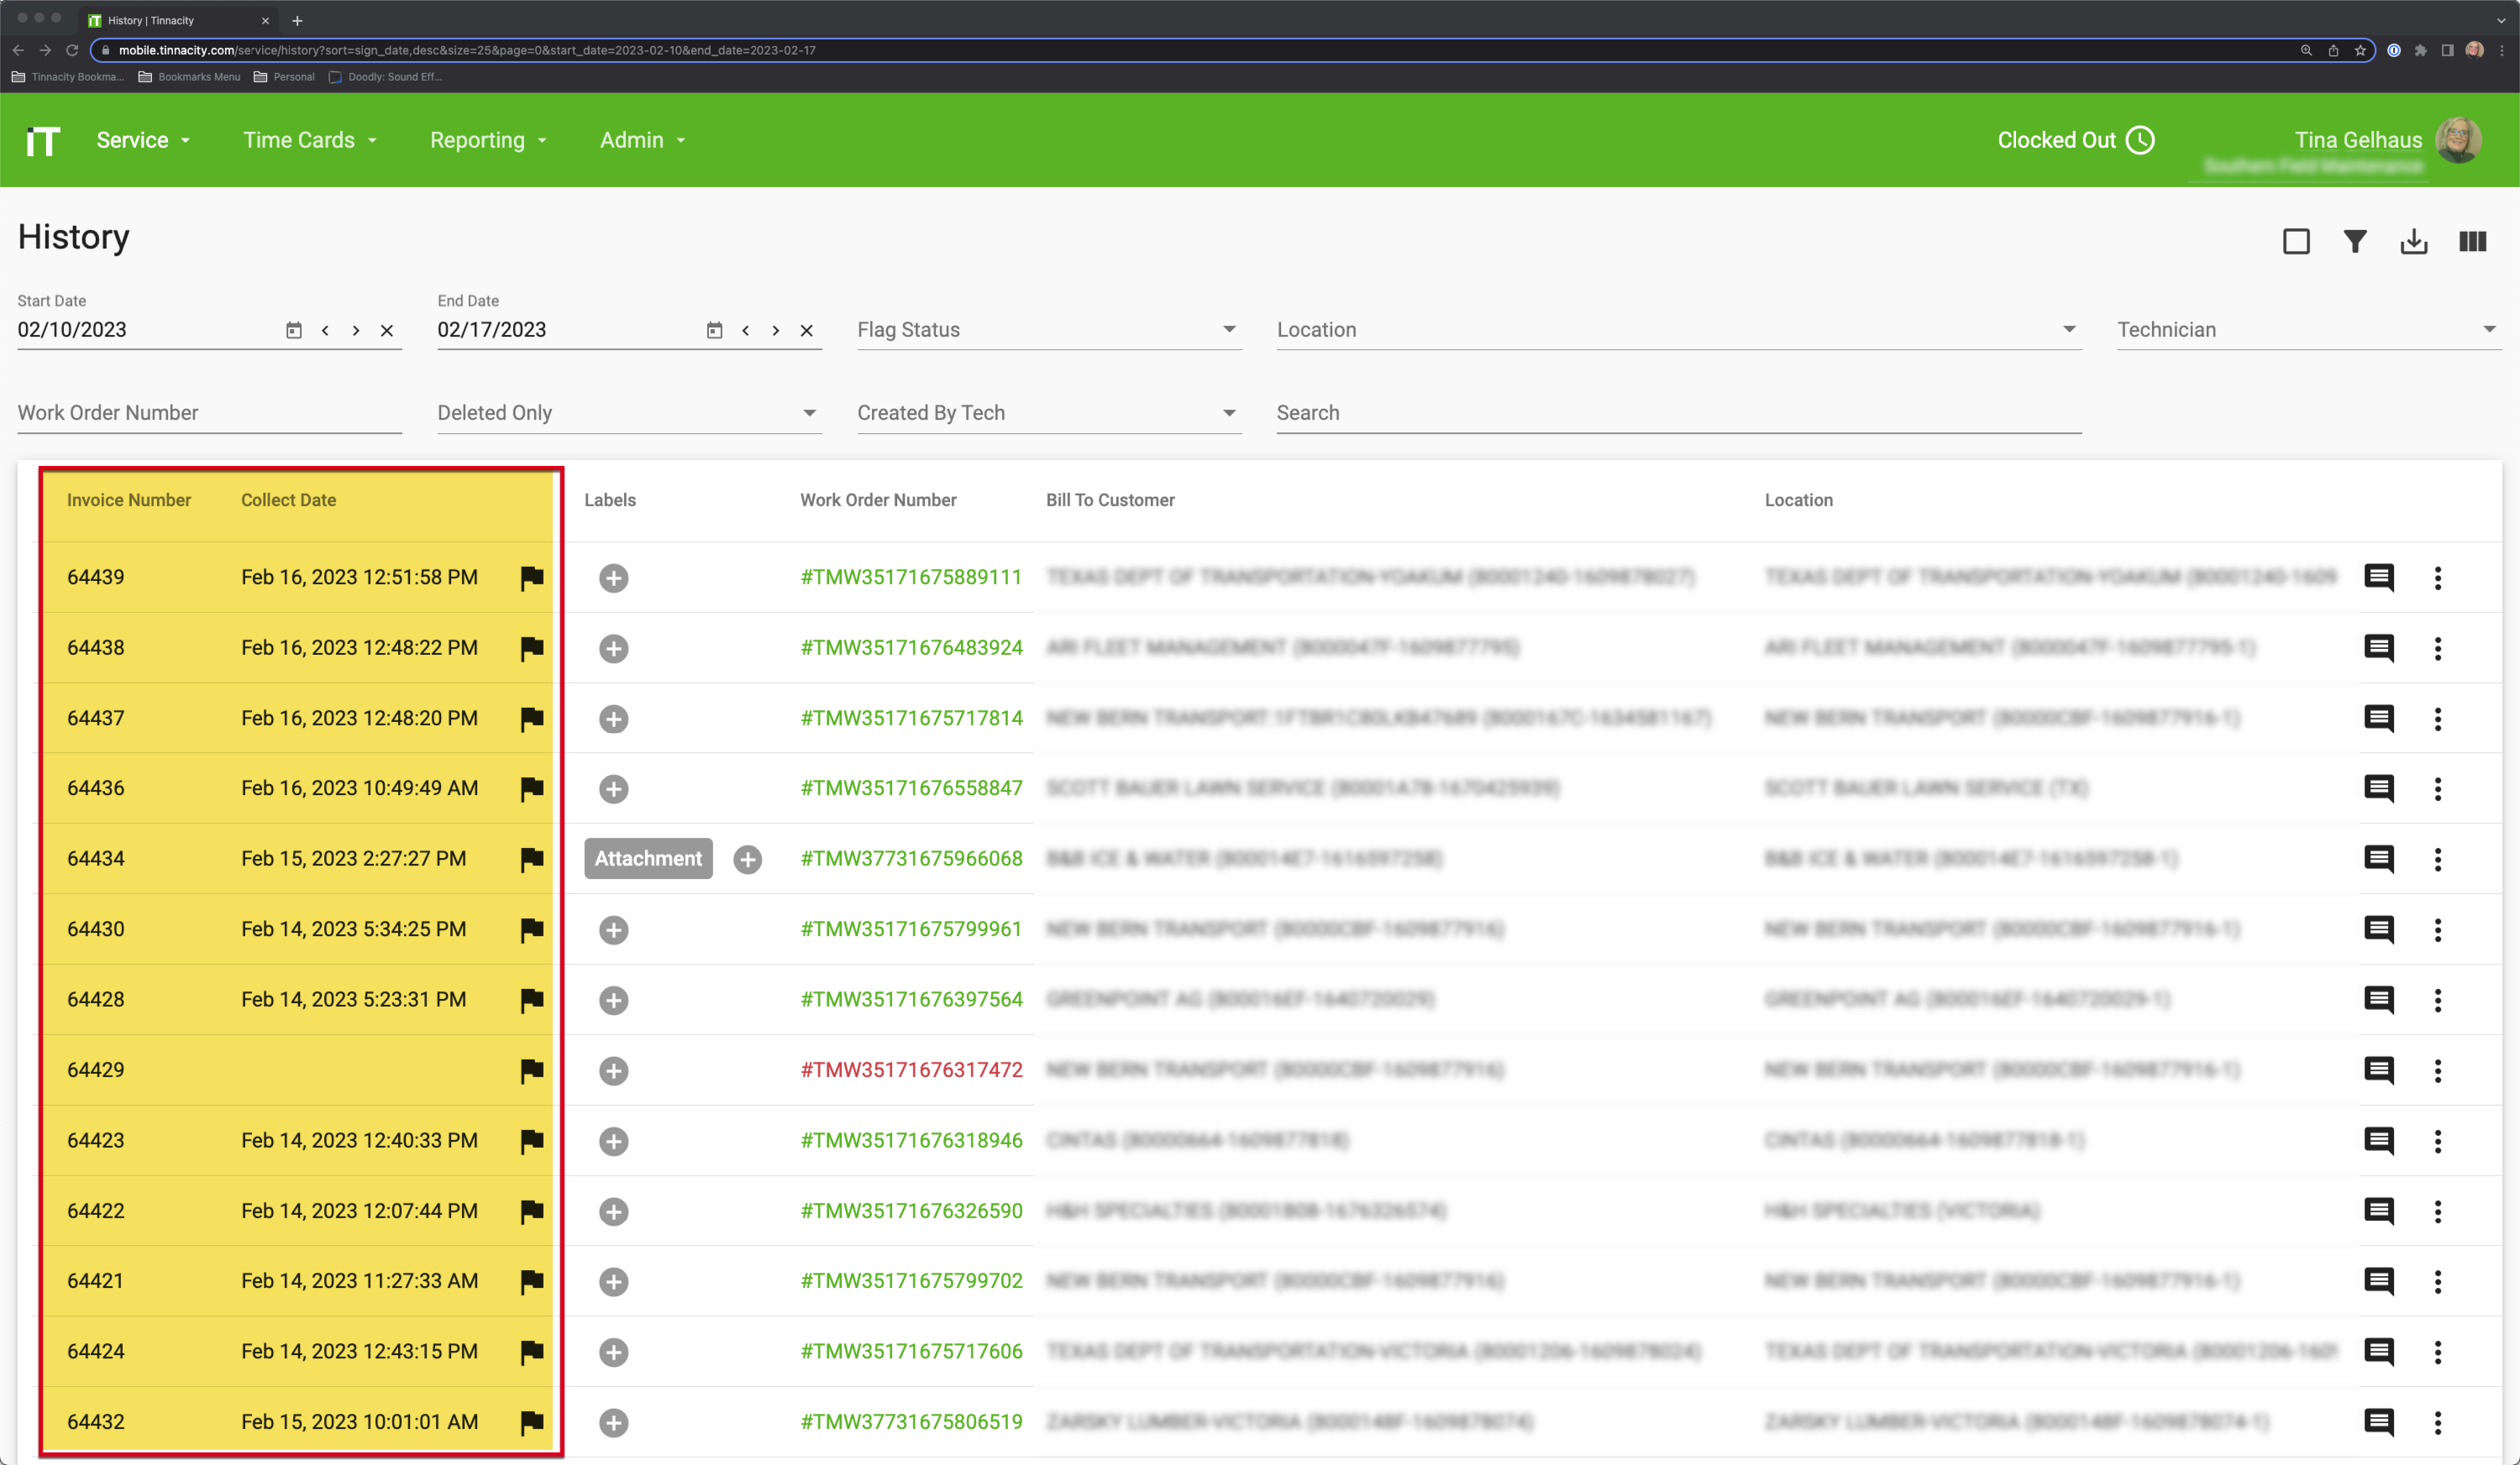Open comments for work order #TMW35171675889111
2520x1465 pixels.
[x=2379, y=578]
